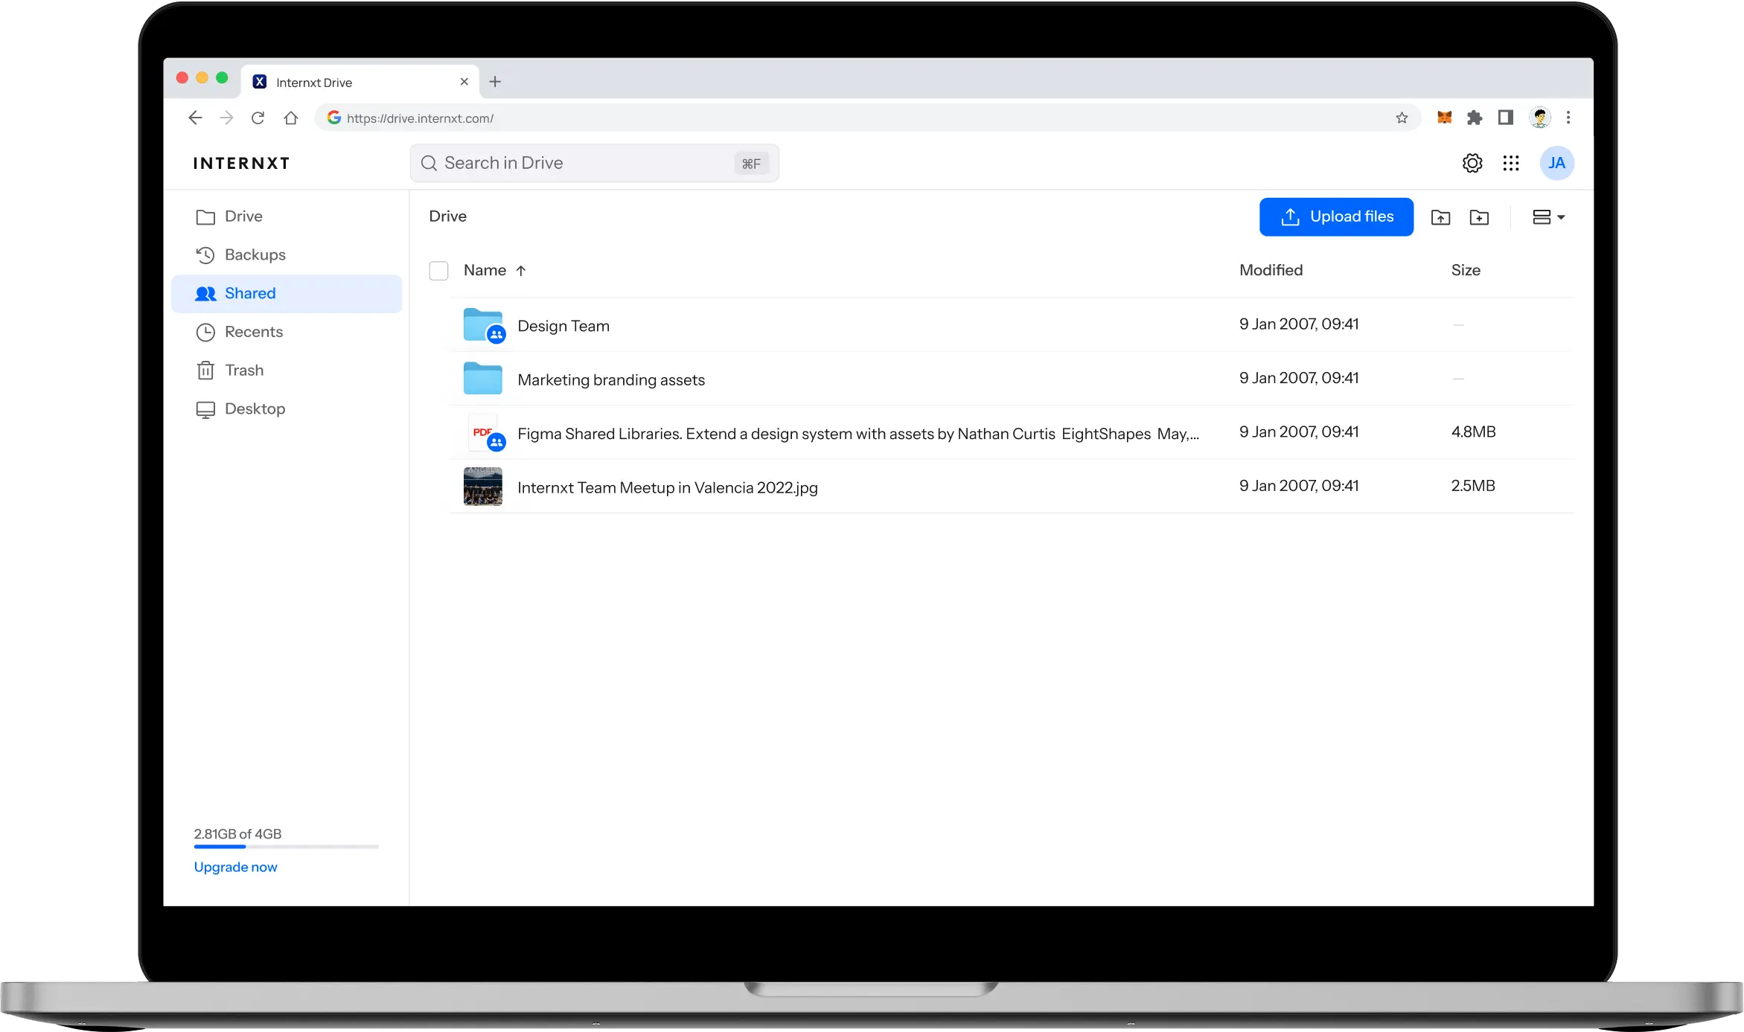Click the Marketing branding assets folder icon
Screen dimensions: 1744x1032
click(482, 379)
